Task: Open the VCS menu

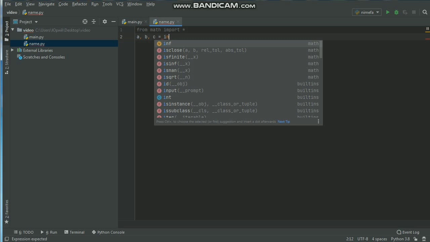Action: coord(120,4)
